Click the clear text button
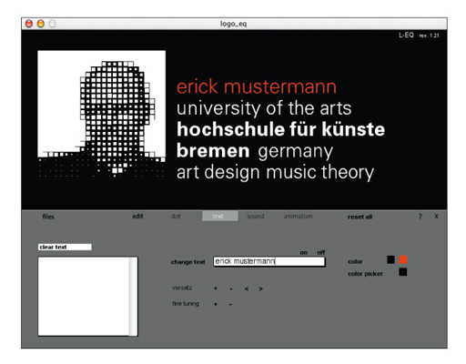Viewport: 466px width, 364px height. tap(65, 247)
